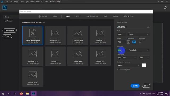Select the Landscape, 2 x 3 preset
Screen dimensions: 170x96
55,35
